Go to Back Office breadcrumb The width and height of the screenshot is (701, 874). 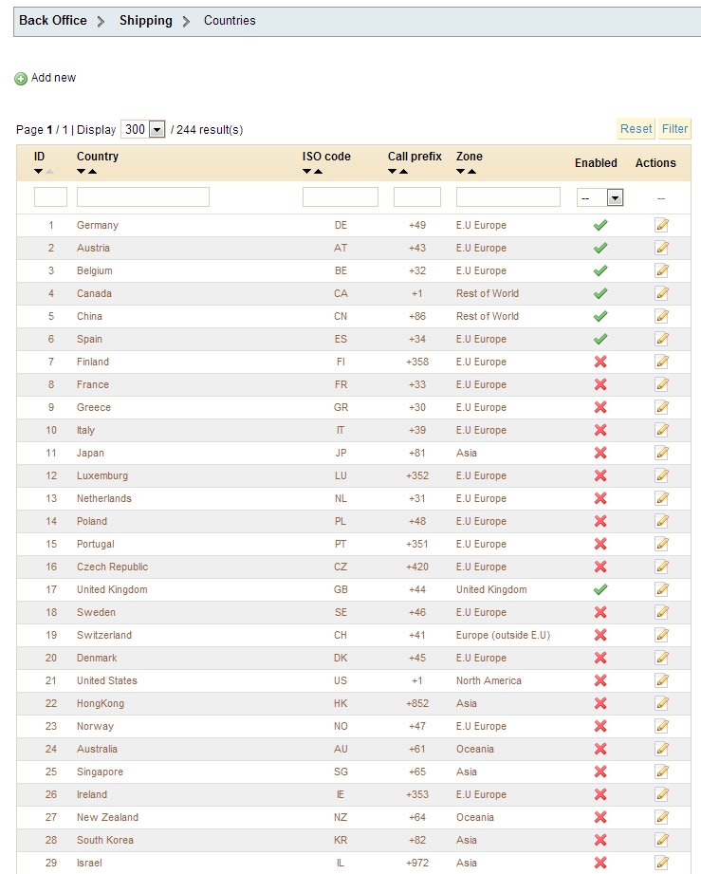coord(53,21)
